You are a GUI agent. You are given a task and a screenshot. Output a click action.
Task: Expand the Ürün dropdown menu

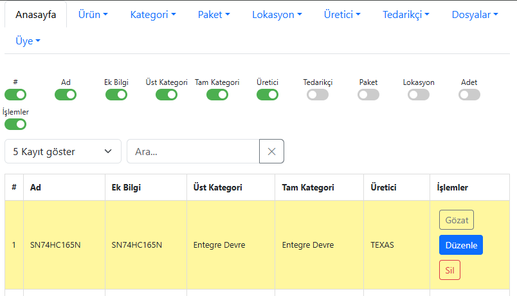93,14
